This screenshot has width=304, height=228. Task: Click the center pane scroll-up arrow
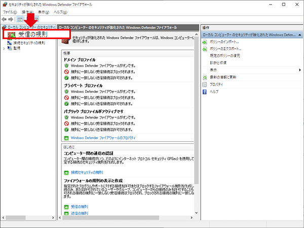coord(197,35)
